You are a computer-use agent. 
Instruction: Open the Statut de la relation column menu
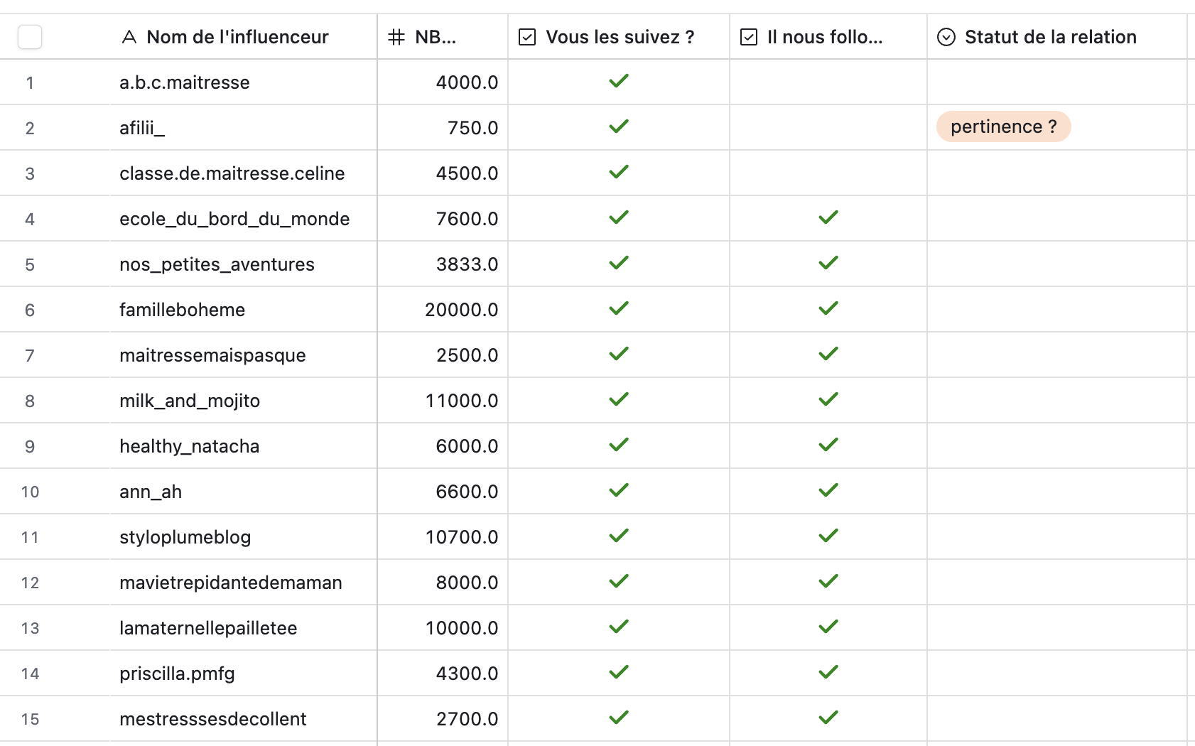click(1050, 37)
